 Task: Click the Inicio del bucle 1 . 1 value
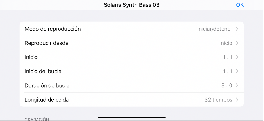tap(227, 71)
